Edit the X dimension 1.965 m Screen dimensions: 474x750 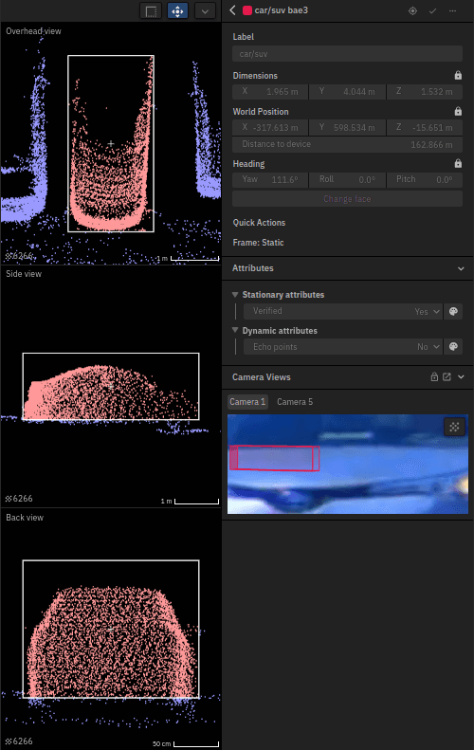pyautogui.click(x=270, y=91)
